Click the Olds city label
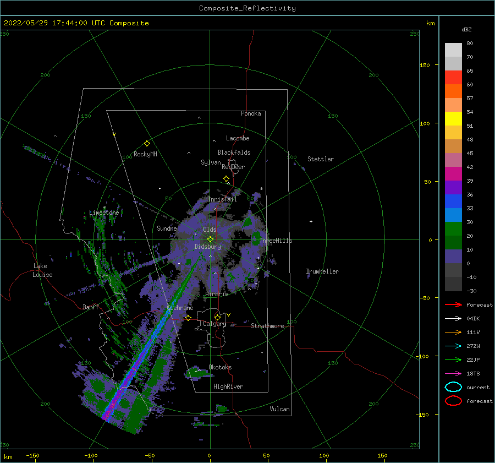Image resolution: width=495 pixels, height=463 pixels. (210, 230)
